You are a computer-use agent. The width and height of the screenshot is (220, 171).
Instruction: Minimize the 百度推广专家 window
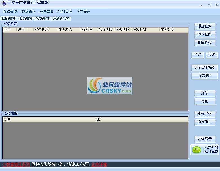(x=202, y=5)
